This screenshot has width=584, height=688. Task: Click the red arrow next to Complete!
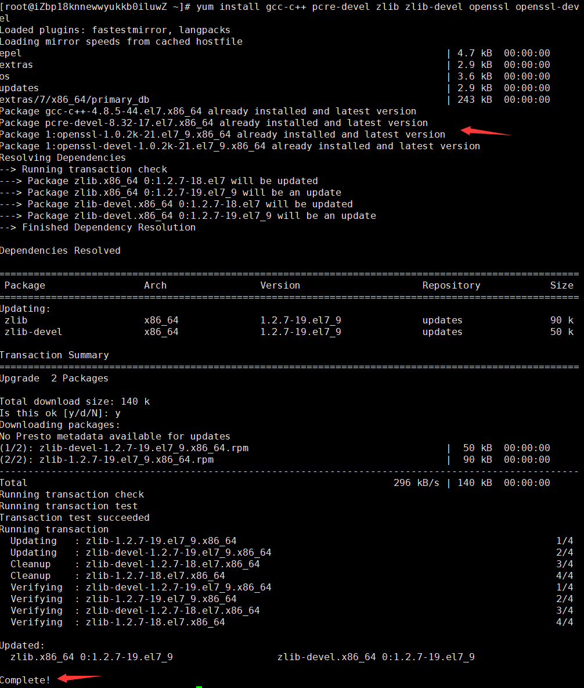(80, 678)
